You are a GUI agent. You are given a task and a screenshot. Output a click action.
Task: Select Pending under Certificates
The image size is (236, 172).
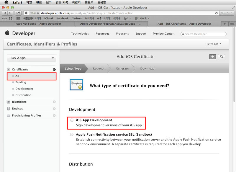pos(21,82)
